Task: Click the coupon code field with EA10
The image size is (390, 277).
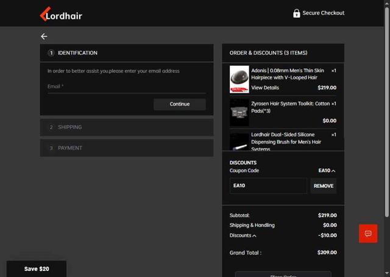Action: (x=268, y=185)
